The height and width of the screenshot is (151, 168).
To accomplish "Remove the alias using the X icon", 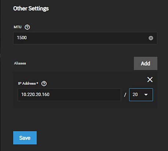I will [150, 80].
